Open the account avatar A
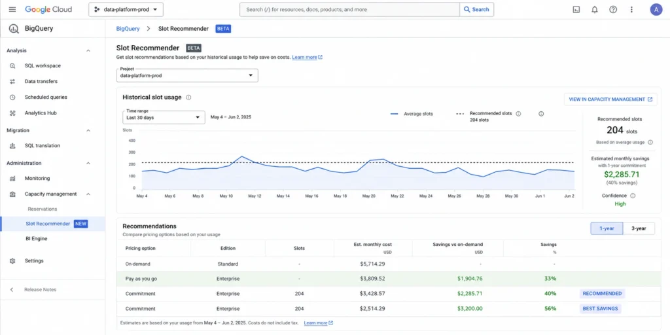This screenshot has width=670, height=335. tap(656, 9)
